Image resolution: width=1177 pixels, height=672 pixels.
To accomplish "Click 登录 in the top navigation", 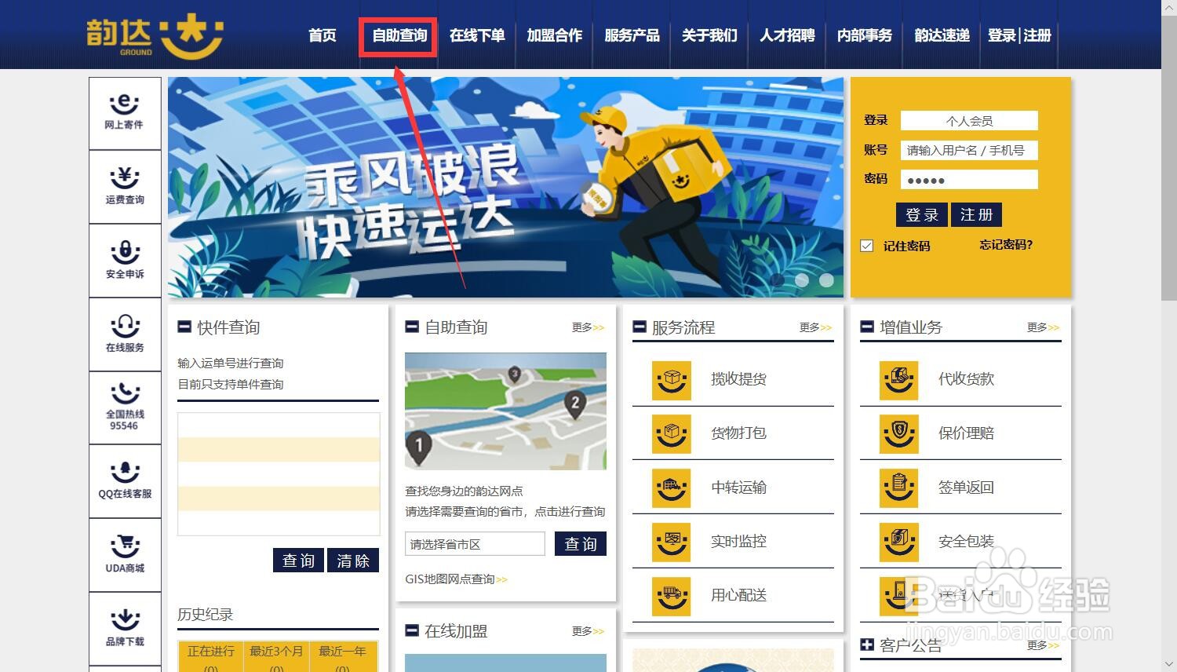I will click(x=1002, y=35).
